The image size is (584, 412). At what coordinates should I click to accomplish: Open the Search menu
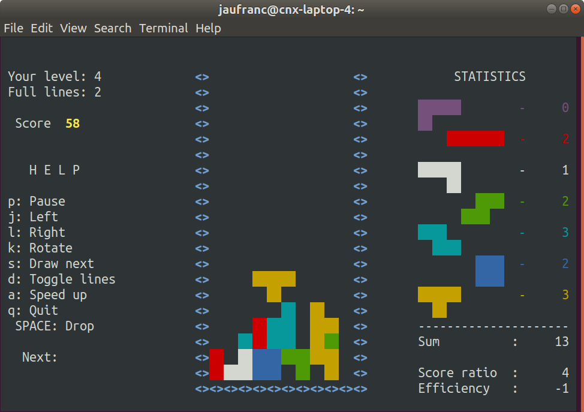click(x=113, y=28)
